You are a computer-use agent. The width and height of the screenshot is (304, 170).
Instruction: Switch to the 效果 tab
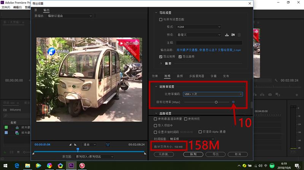pos(155,76)
